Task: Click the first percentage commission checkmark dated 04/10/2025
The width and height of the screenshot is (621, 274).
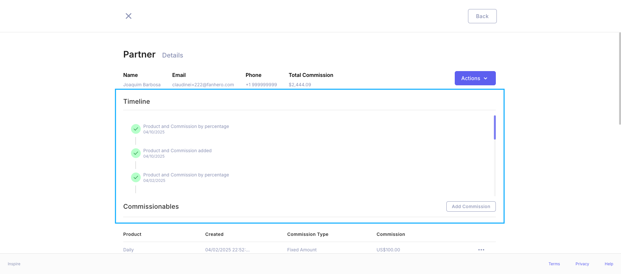Action: pos(136,129)
